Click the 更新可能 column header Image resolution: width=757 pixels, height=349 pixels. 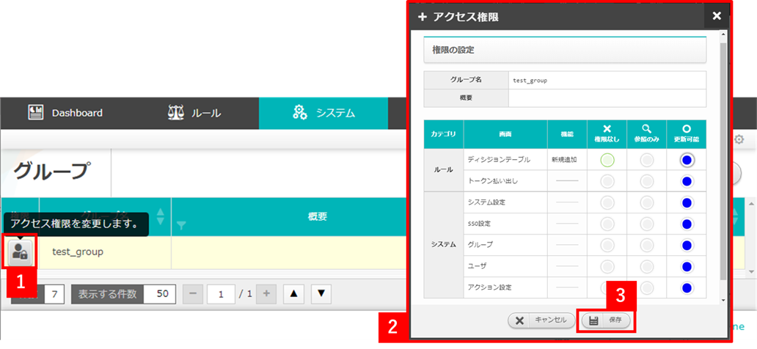[687, 134]
